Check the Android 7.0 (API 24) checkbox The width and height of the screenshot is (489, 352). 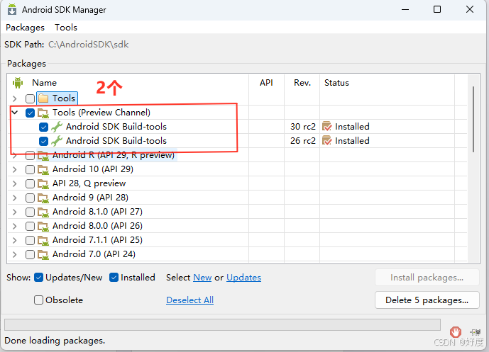tap(30, 254)
